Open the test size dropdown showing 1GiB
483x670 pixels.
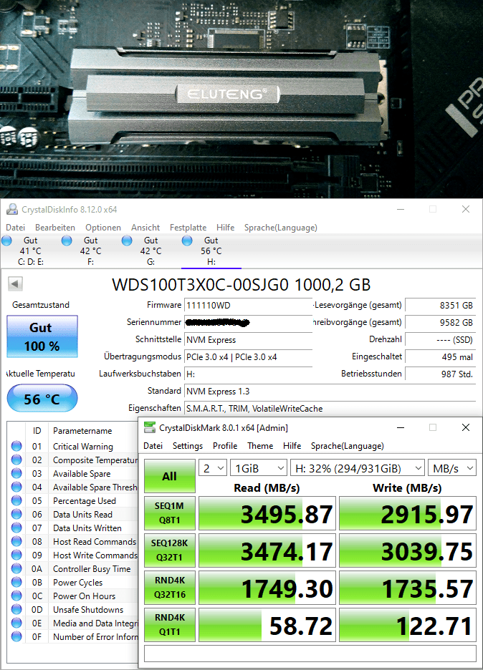click(x=259, y=468)
